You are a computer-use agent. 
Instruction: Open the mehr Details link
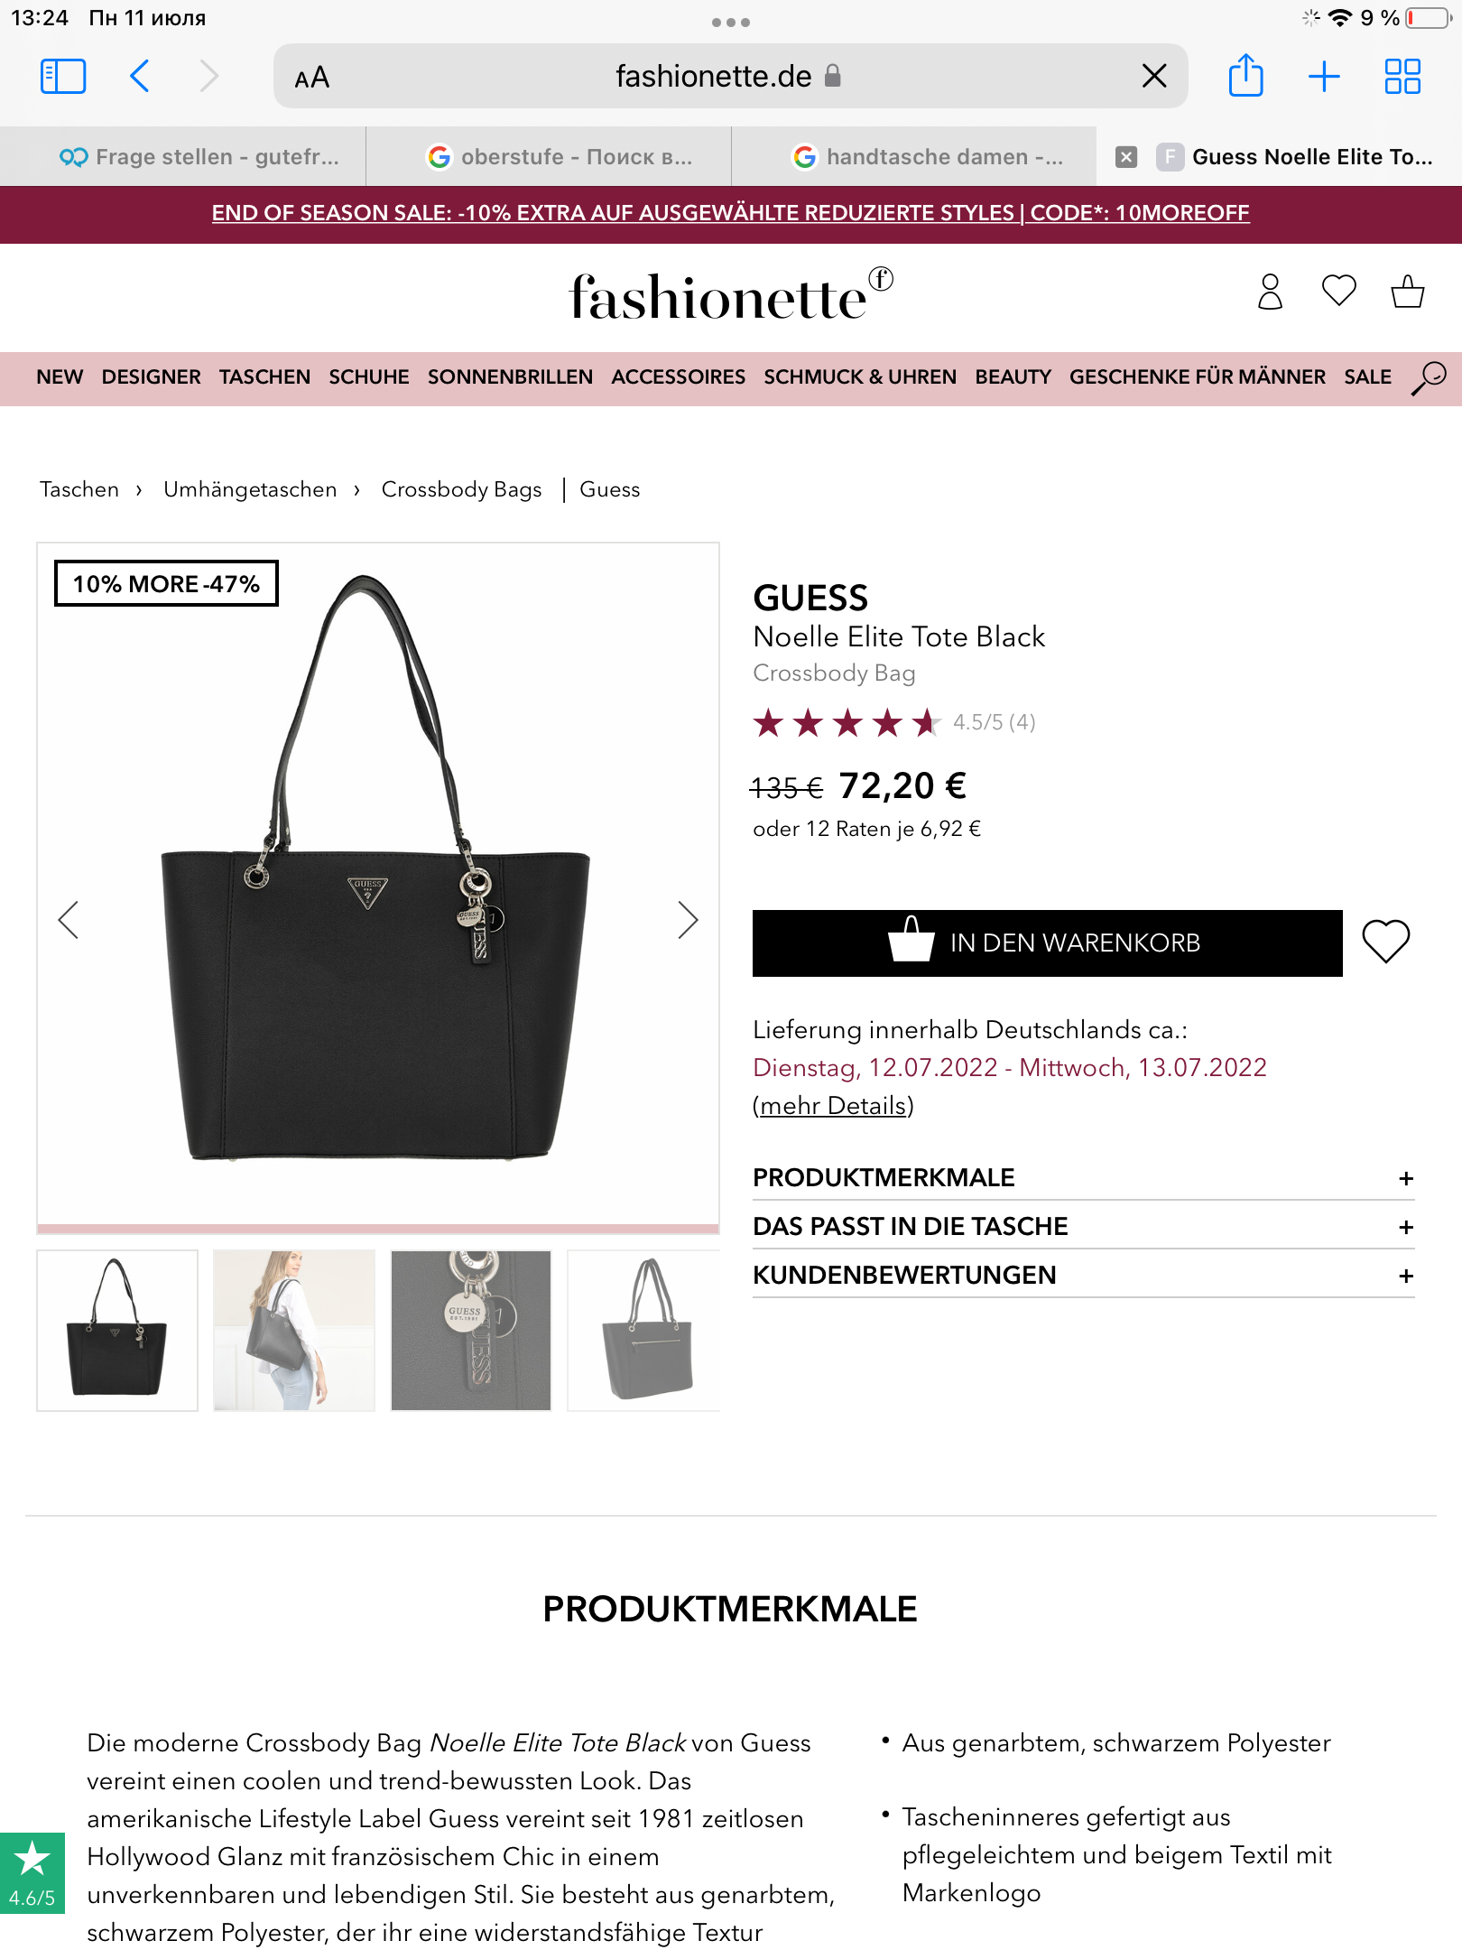coord(833,1106)
